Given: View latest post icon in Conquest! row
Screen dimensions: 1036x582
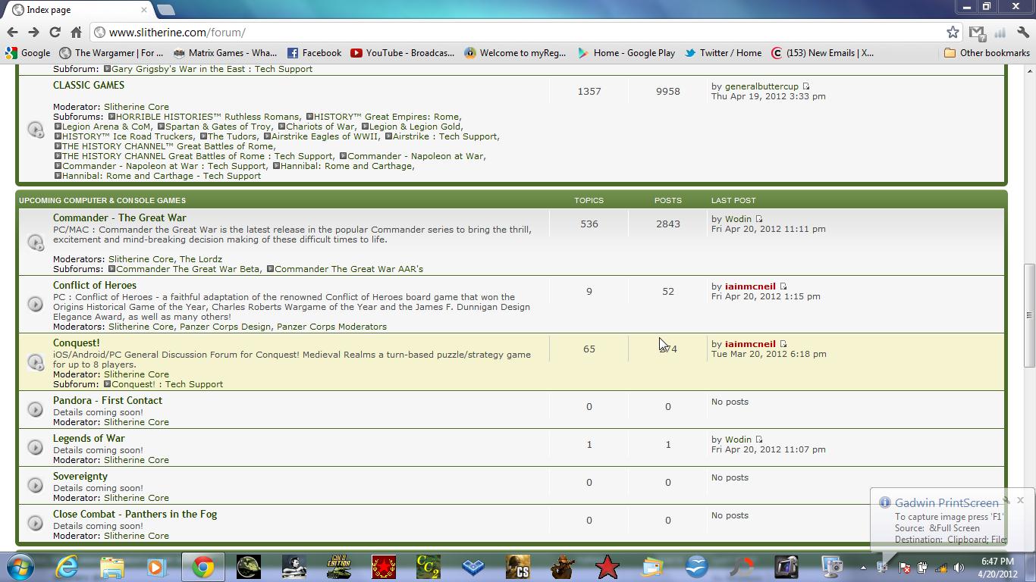Looking at the screenshot, I should click(783, 344).
